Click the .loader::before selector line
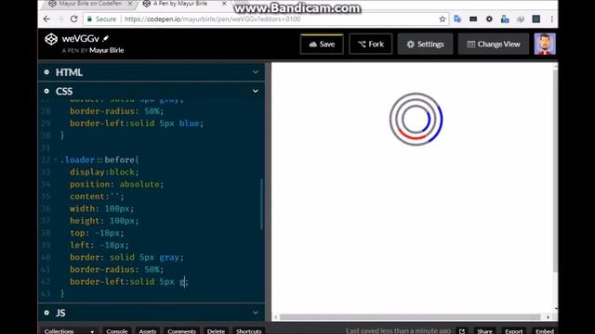 pos(99,160)
